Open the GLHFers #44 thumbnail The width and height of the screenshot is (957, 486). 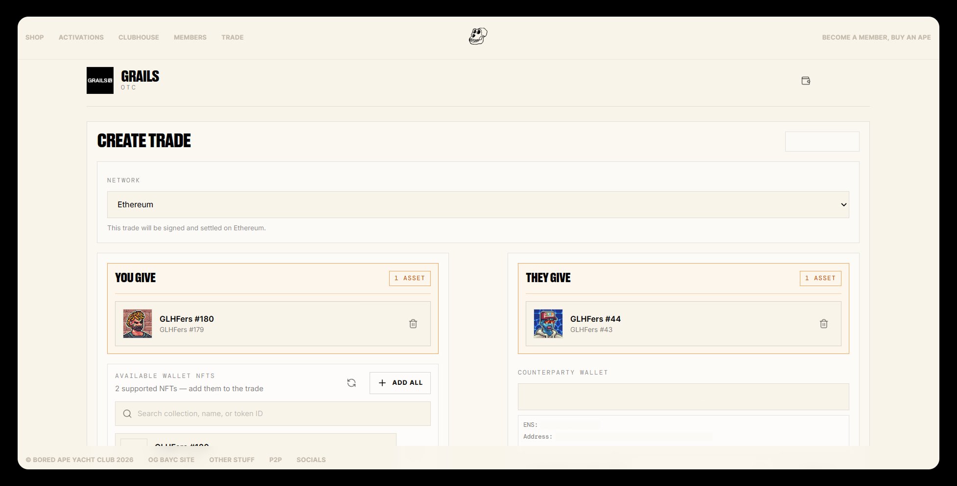point(548,324)
